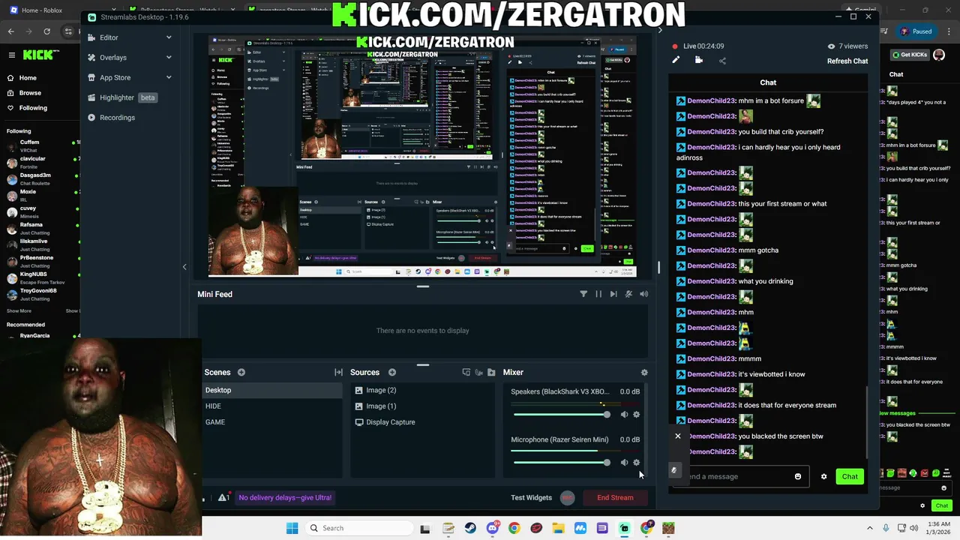Open Mini Feed filter icon

pos(583,294)
